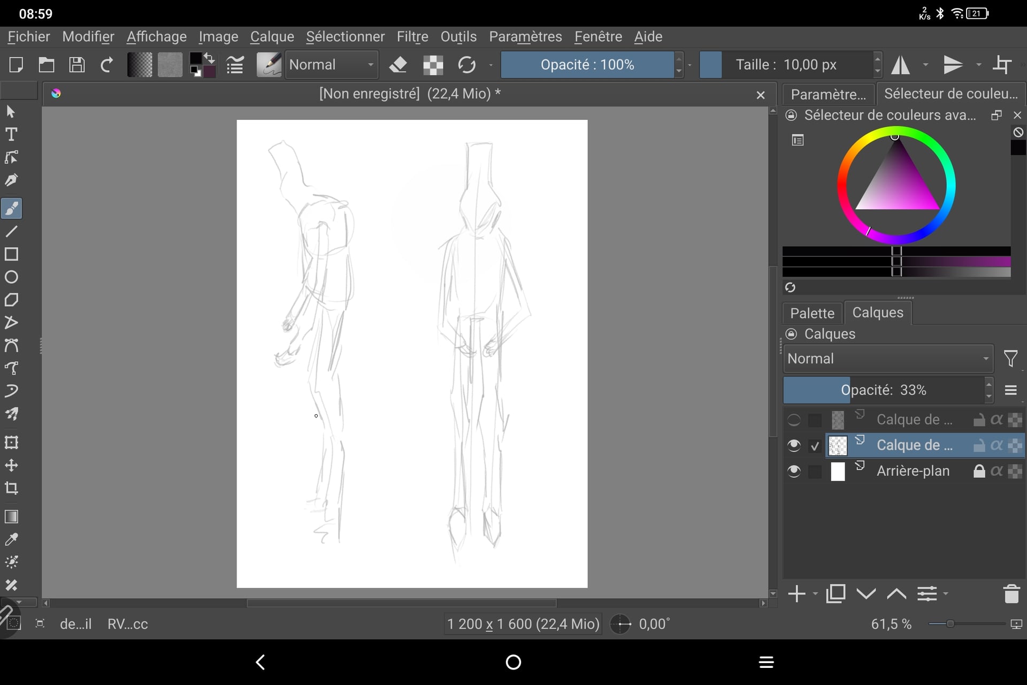Create a new document
The height and width of the screenshot is (685, 1027).
click(x=16, y=65)
